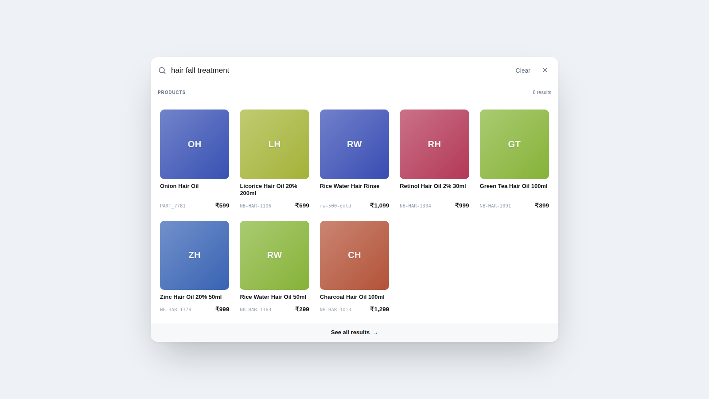Click Zinc Hair Oil 20% 50ml title
The image size is (709, 399).
pos(191,297)
